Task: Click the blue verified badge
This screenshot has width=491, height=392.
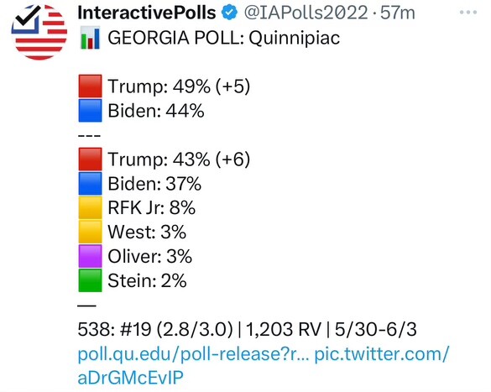Action: [229, 13]
